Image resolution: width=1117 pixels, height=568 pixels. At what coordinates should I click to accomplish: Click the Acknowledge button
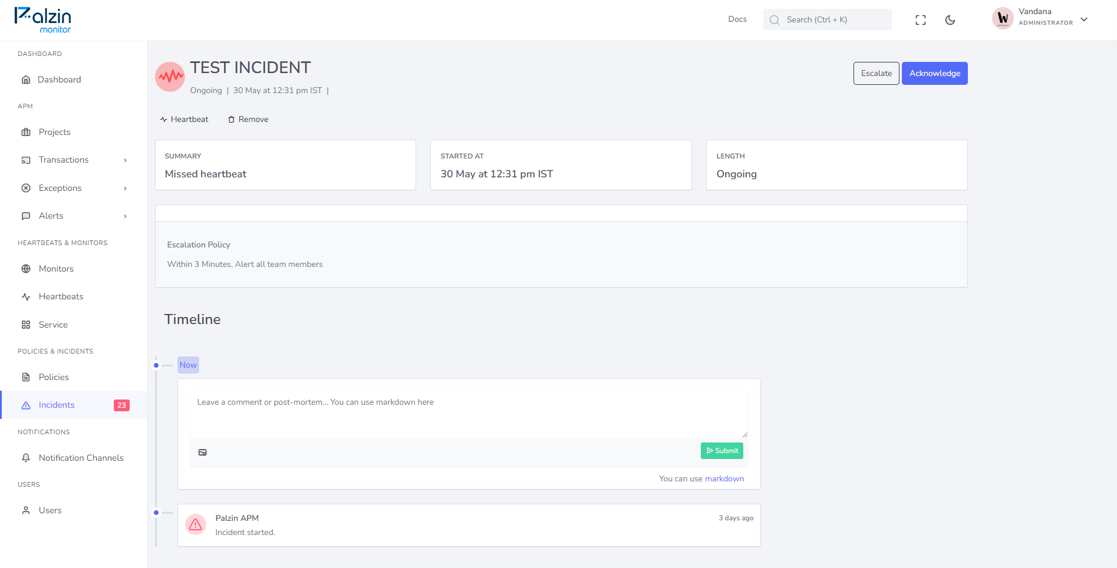click(x=934, y=73)
